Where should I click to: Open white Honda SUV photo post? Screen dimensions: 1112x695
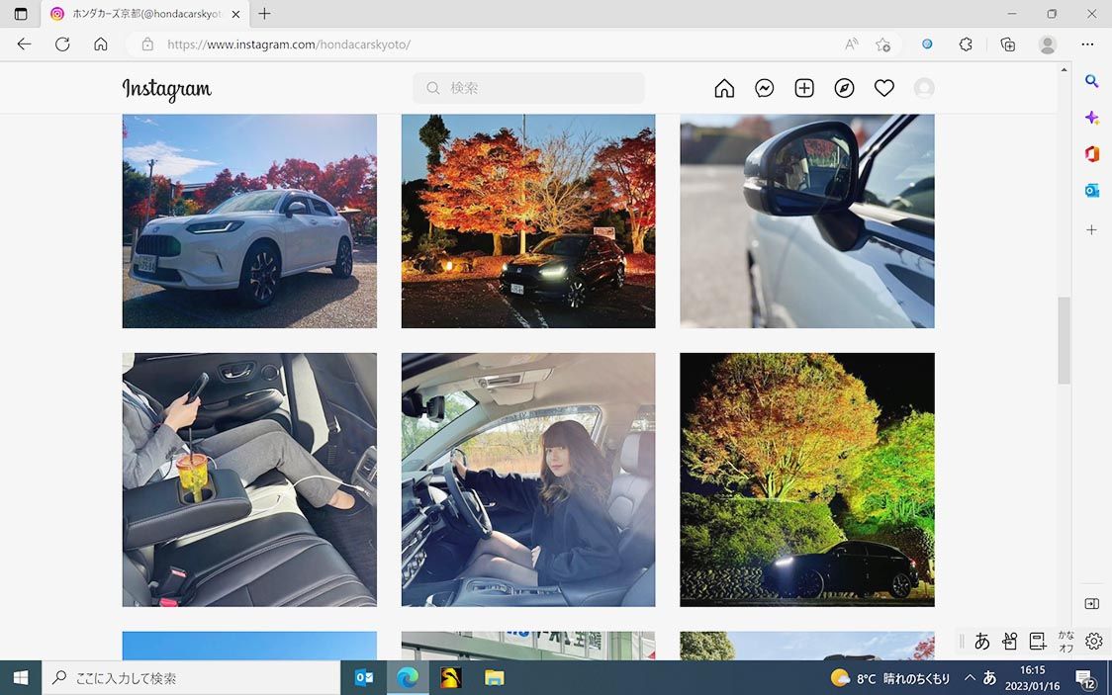(x=249, y=220)
